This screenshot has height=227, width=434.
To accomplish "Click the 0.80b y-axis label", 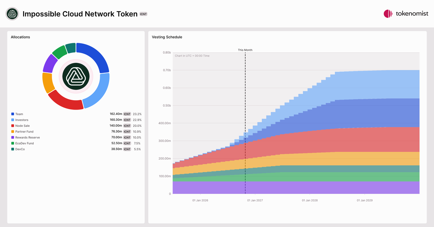I will [x=167, y=53].
